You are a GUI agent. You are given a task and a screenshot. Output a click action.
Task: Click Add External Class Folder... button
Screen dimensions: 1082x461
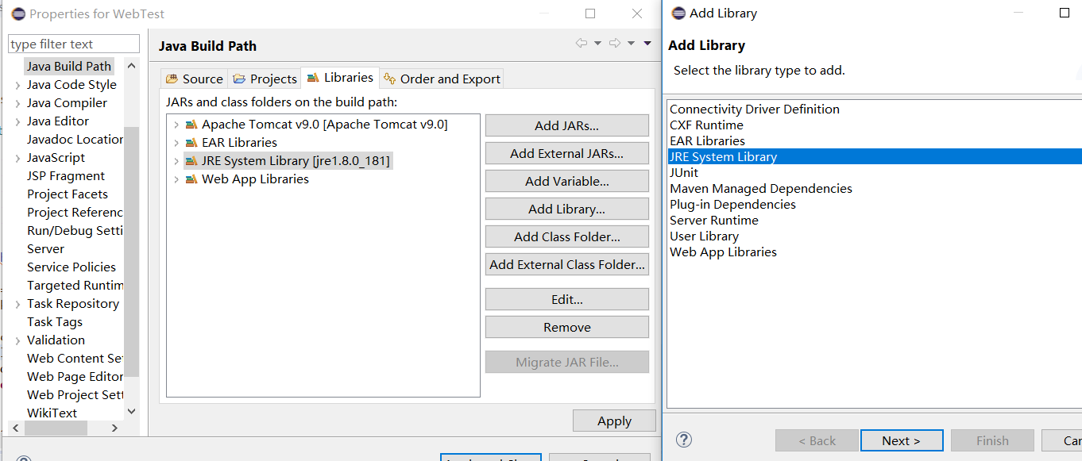pyautogui.click(x=567, y=264)
